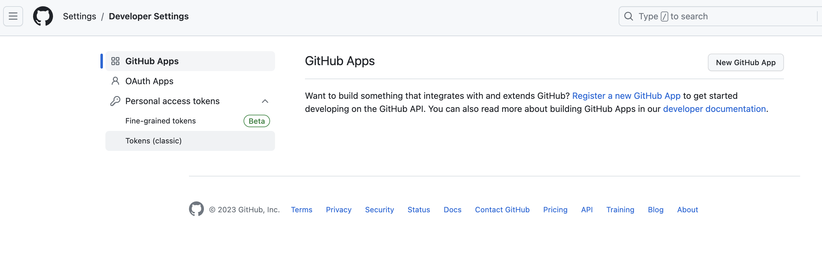Click Developer Settings in the breadcrumb
Screen dimensions: 822x255
tap(149, 16)
